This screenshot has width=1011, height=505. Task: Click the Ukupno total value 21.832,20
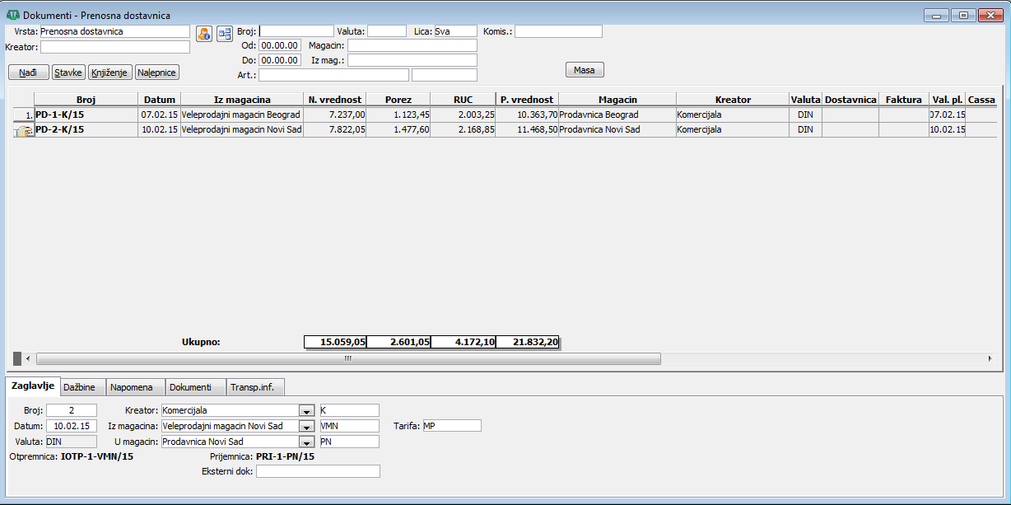(x=528, y=342)
